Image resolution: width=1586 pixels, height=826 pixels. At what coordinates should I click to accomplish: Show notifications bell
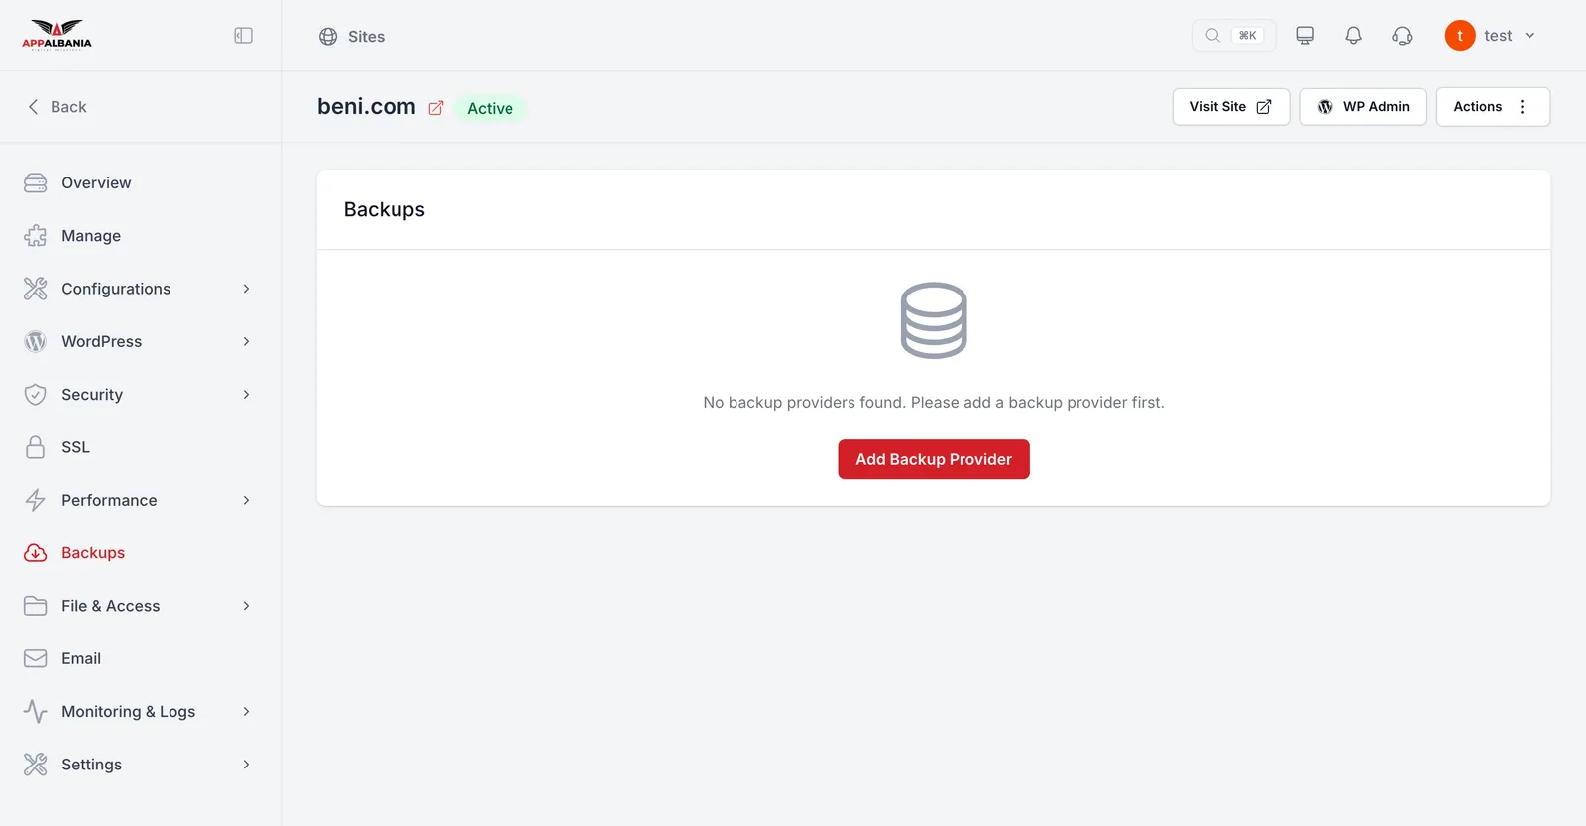[x=1353, y=36]
